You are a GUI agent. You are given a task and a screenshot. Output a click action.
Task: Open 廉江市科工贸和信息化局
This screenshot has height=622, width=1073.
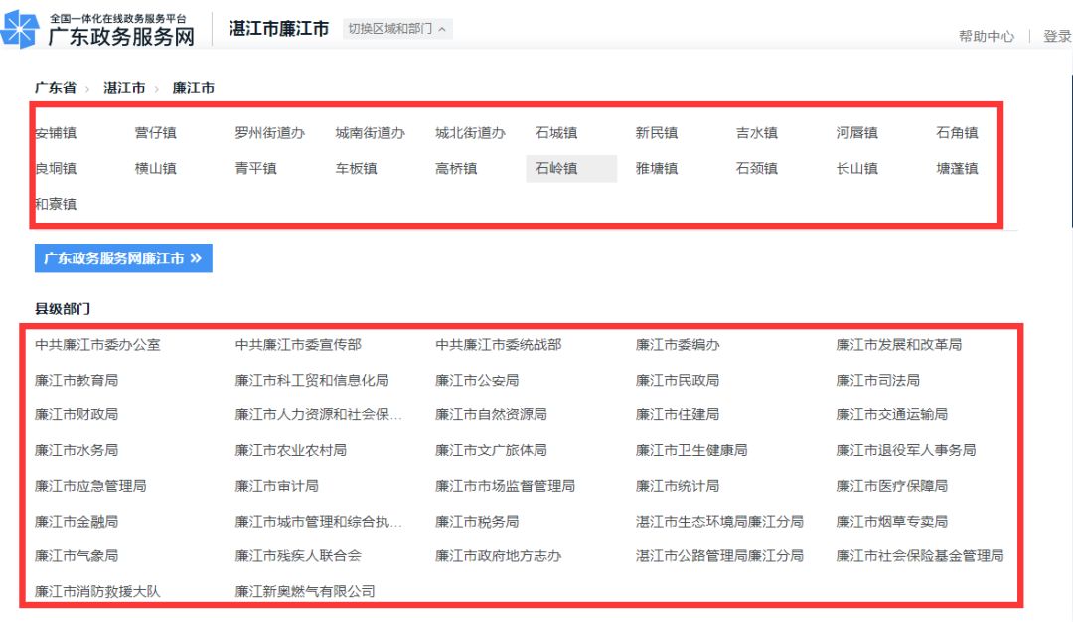(311, 380)
